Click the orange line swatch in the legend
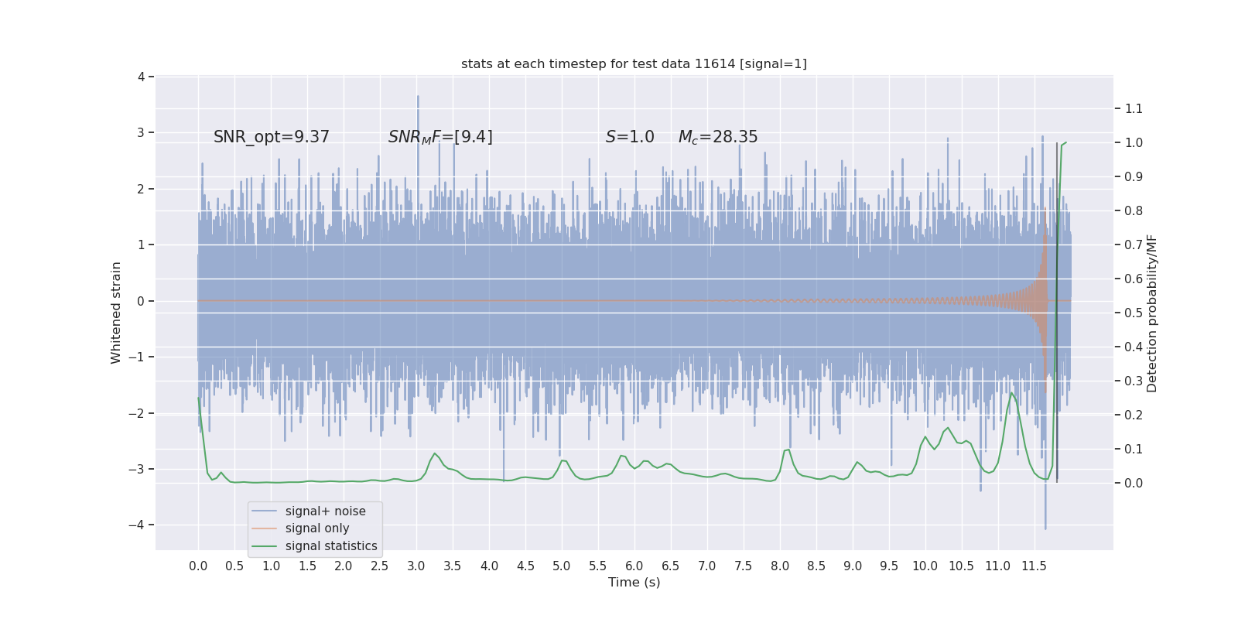This screenshot has height=619, width=1238. (265, 528)
